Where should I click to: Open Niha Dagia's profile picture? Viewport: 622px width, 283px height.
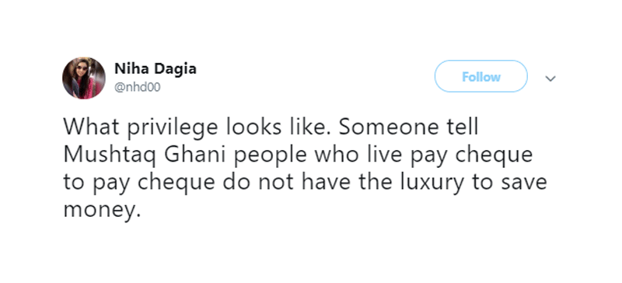point(84,78)
